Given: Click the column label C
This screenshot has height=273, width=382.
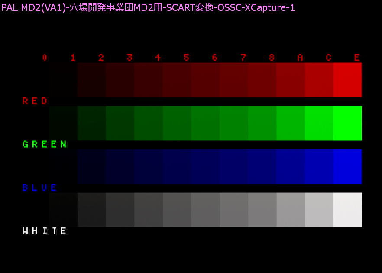Looking at the screenshot, I should click(x=329, y=58).
